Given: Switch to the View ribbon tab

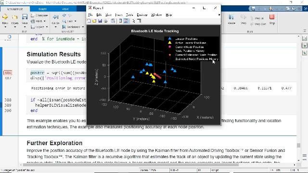Looking at the screenshot, I should point(65,9).
